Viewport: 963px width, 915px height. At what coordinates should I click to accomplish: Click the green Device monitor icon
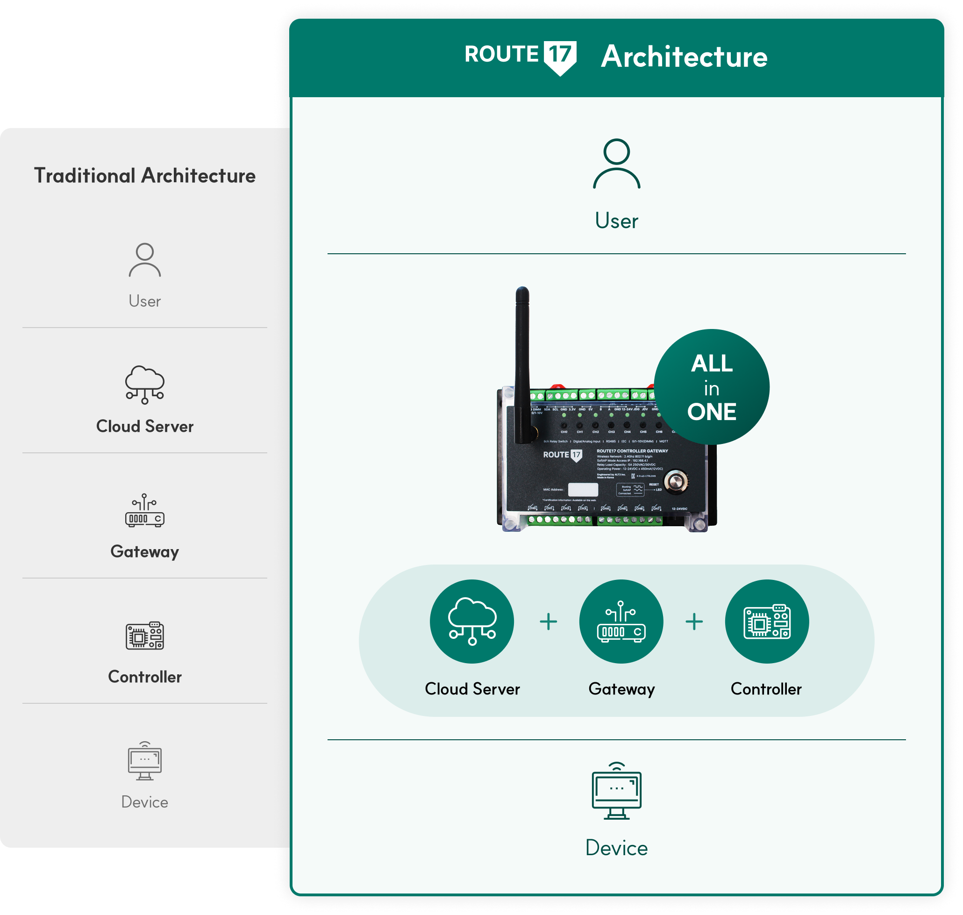click(616, 791)
